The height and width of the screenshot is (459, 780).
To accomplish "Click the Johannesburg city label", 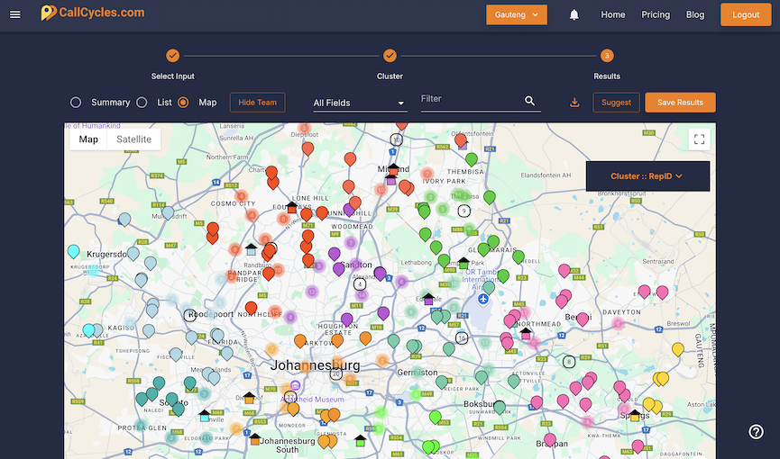I will point(315,365).
